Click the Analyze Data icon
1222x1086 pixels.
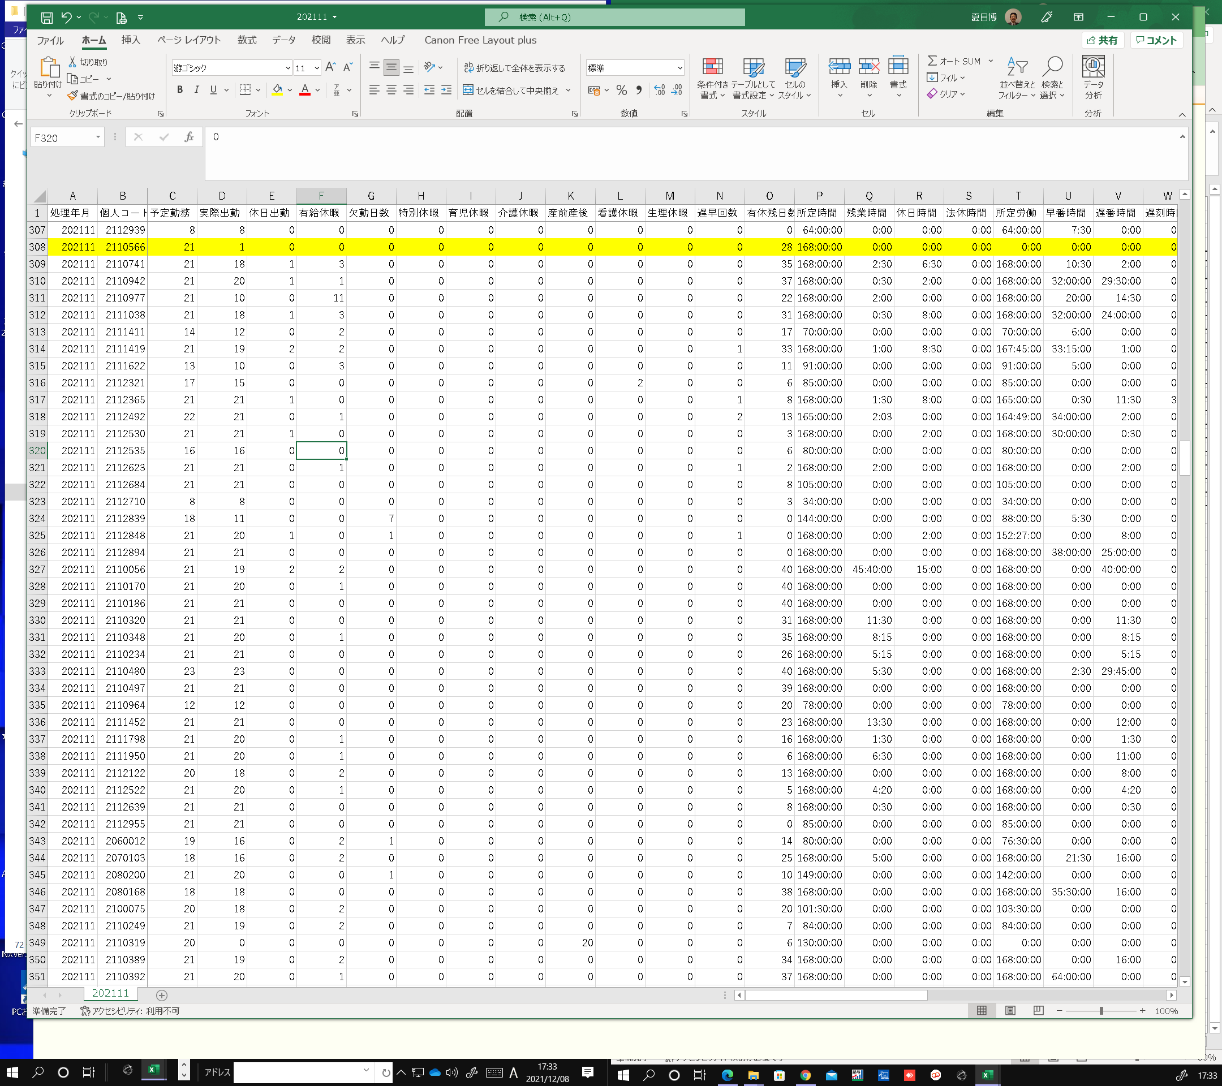tap(1093, 67)
